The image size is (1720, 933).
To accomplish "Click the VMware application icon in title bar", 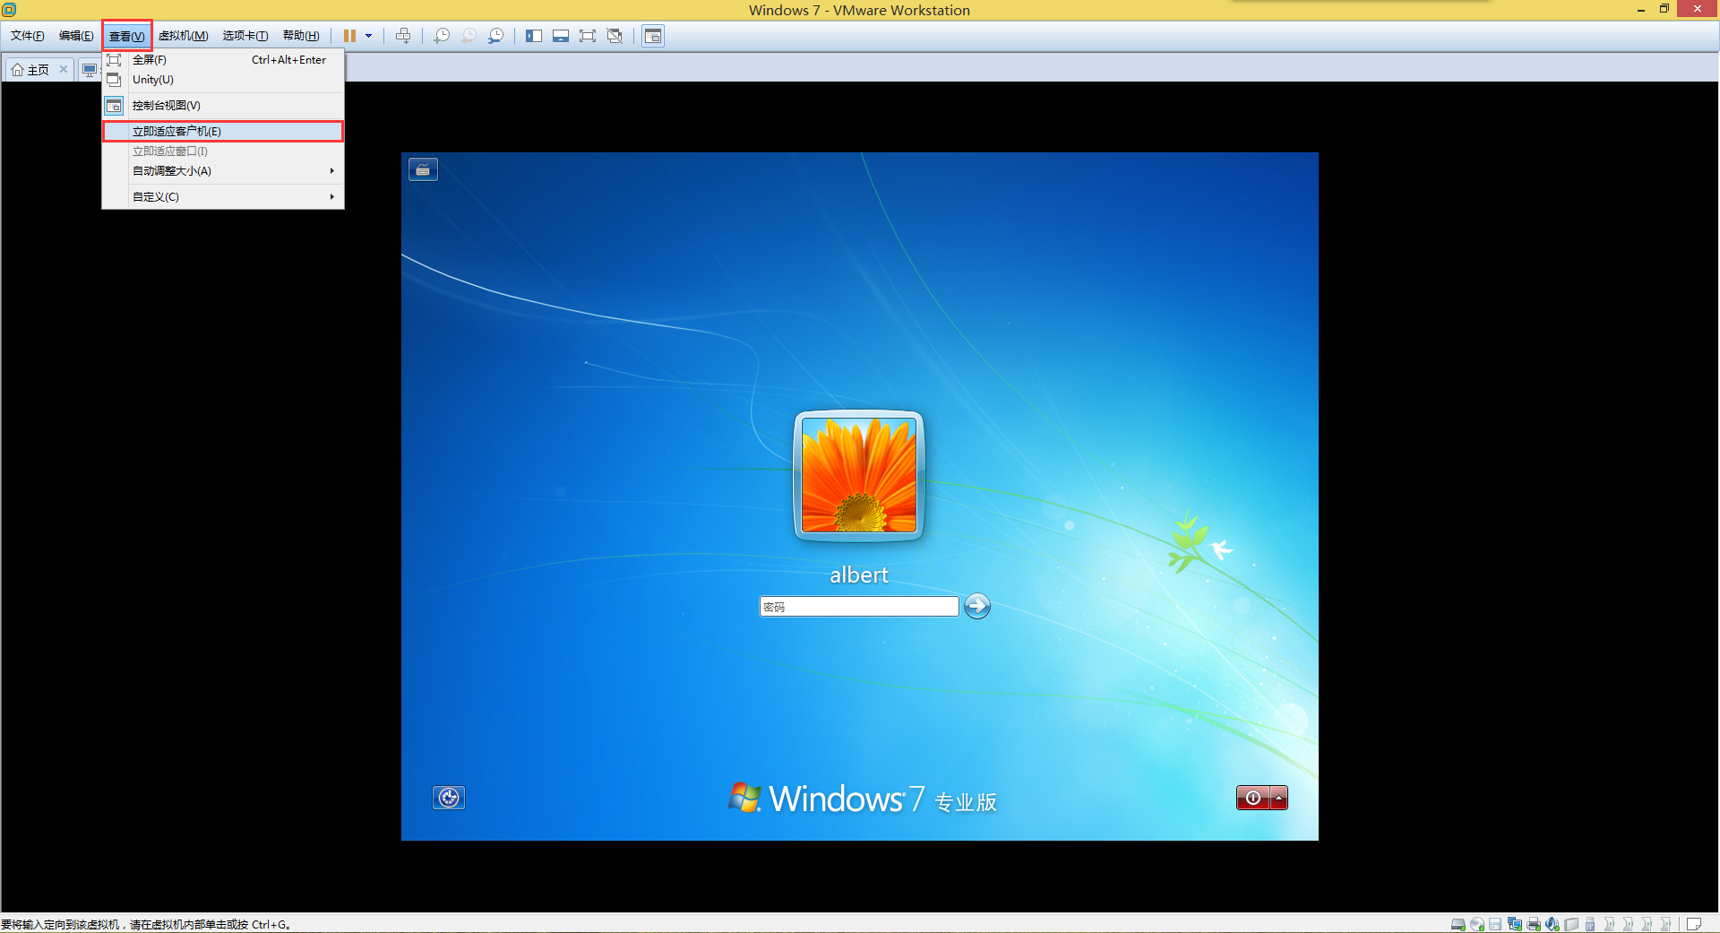I will 9,9.
